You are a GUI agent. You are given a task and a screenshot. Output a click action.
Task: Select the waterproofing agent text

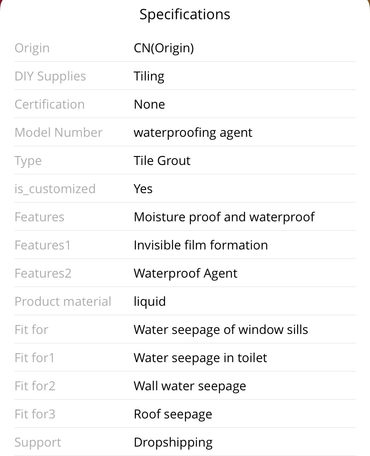tap(193, 133)
